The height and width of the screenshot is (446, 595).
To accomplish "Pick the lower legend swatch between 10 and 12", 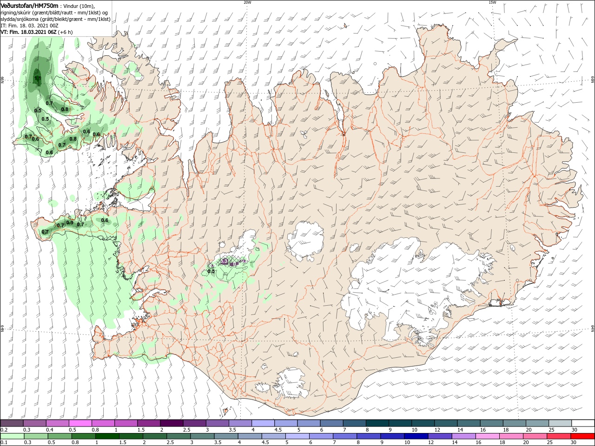I will 415,436.
